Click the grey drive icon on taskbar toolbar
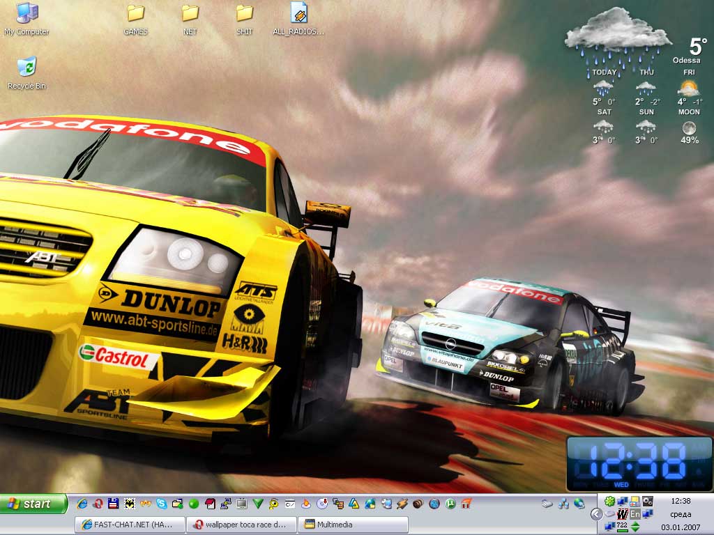 click(x=547, y=504)
